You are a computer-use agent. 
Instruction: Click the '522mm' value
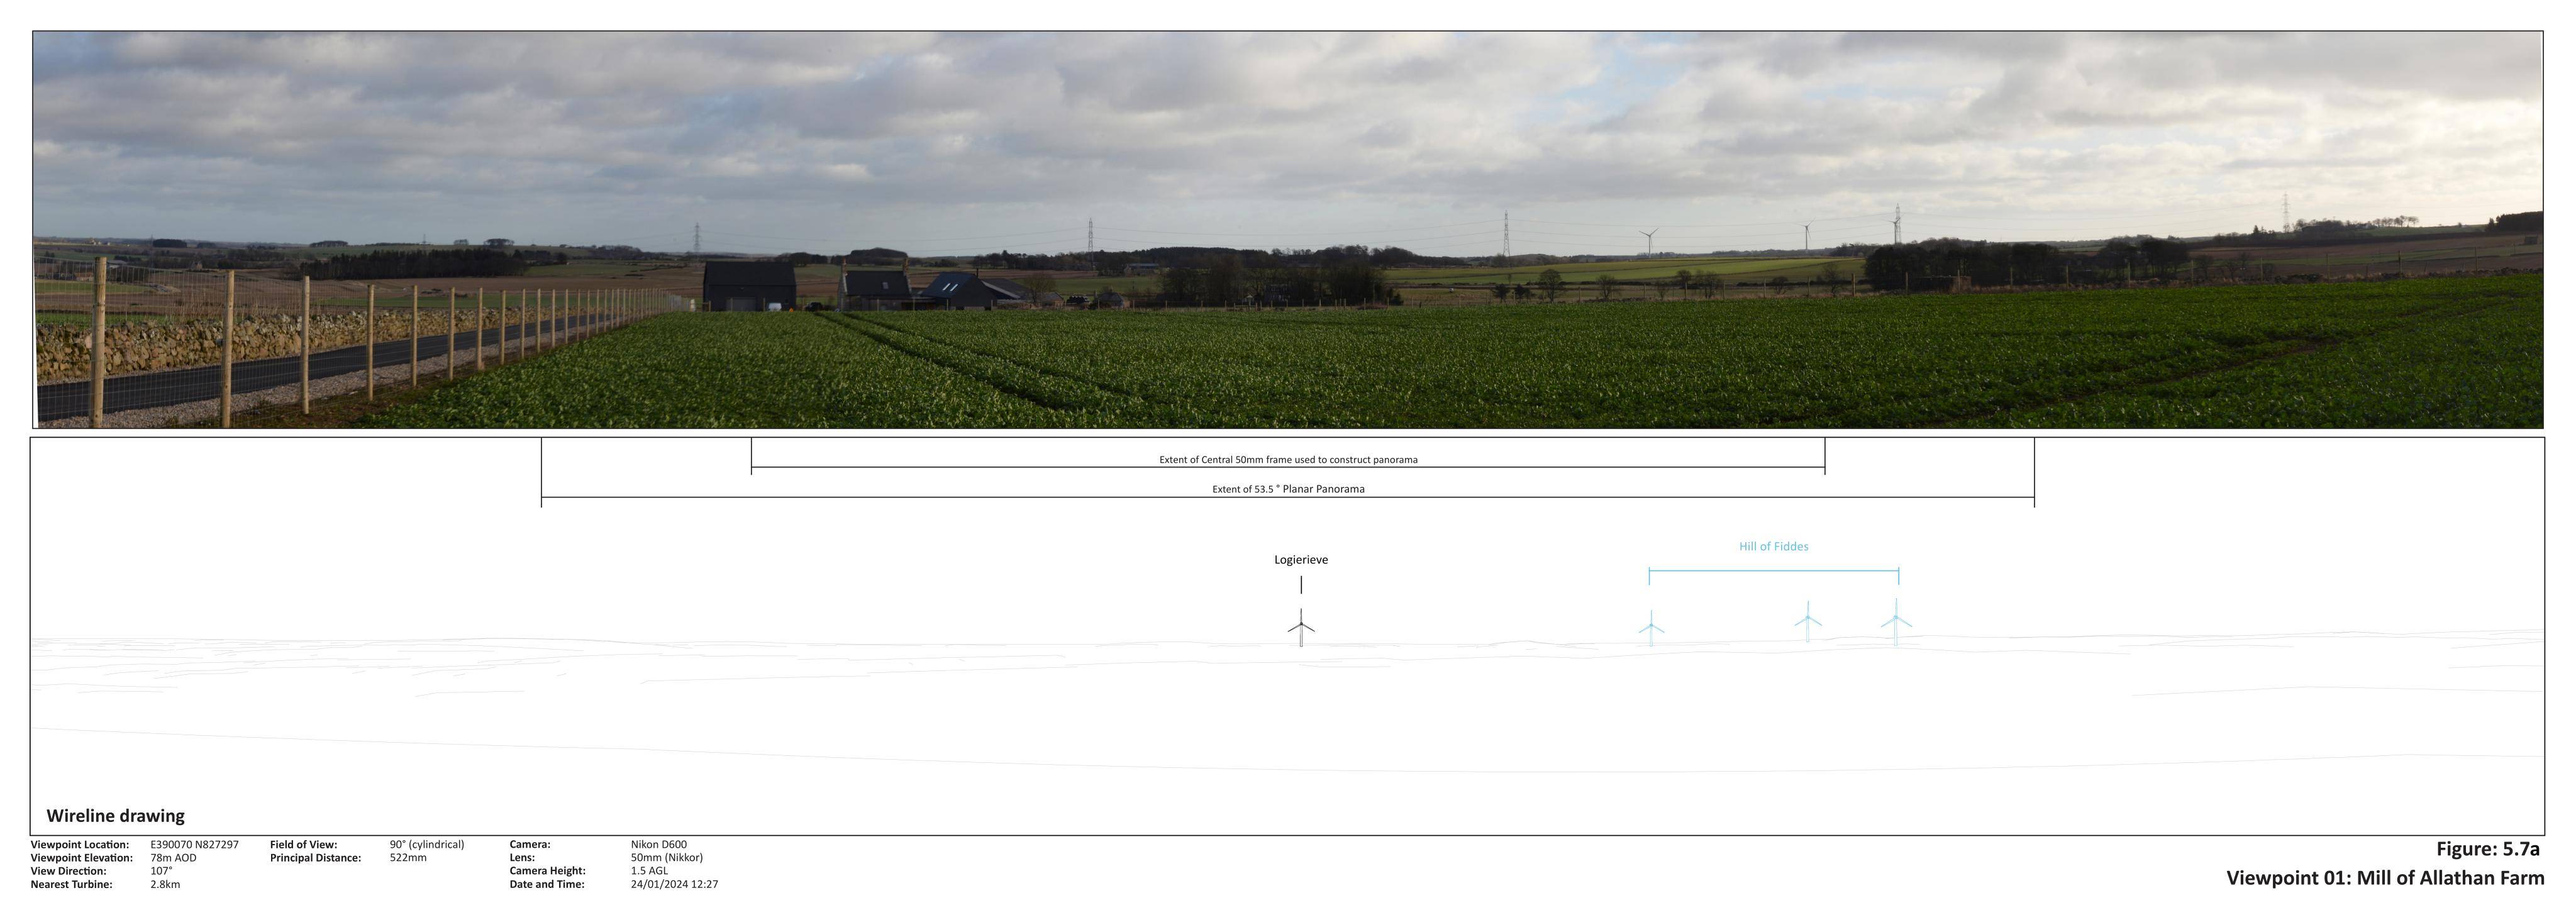(408, 858)
